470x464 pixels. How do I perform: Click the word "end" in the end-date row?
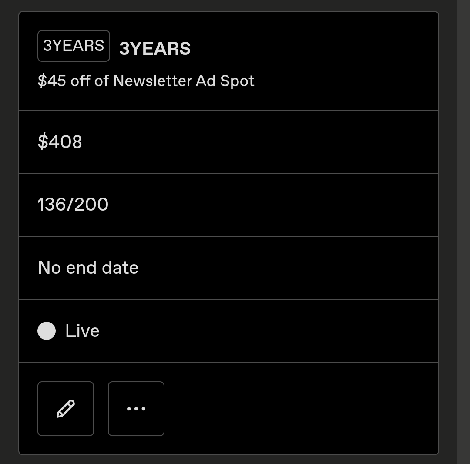(81, 268)
